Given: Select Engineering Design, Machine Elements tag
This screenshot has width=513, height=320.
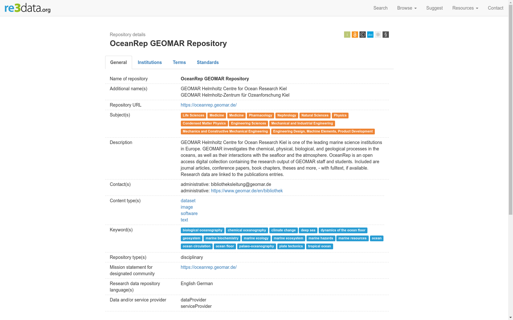Looking at the screenshot, I should click(x=323, y=132).
